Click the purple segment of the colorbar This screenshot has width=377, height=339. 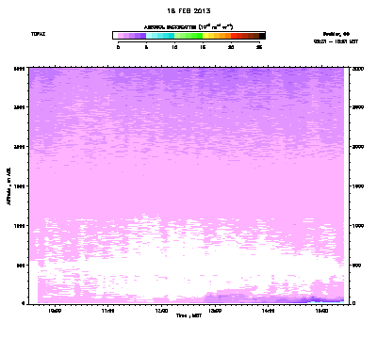click(x=132, y=36)
